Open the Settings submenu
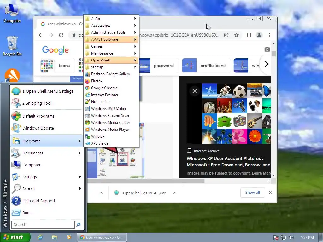The width and height of the screenshot is (323, 242). point(47,177)
